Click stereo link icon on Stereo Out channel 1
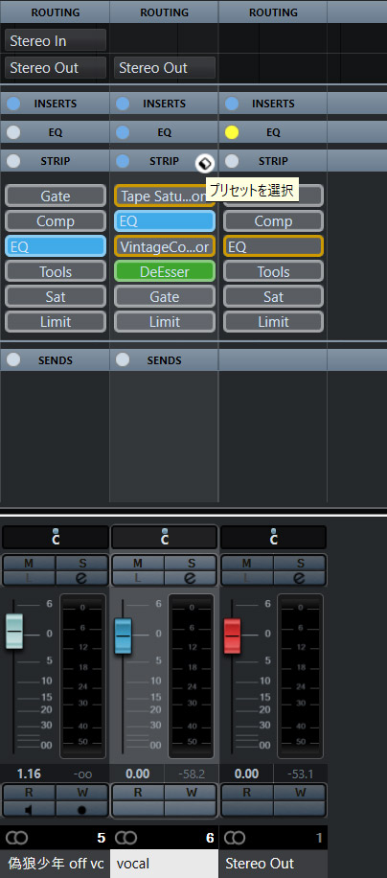The image size is (387, 878). tap(235, 838)
